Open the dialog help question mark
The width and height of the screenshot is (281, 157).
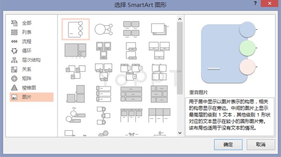pyautogui.click(x=255, y=3)
